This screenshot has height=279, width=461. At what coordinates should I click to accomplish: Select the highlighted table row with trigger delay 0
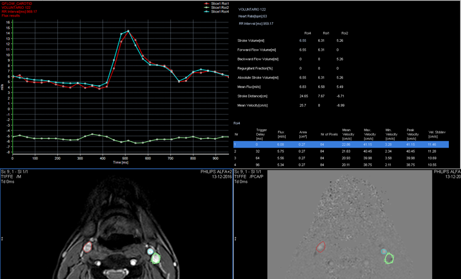341,144
